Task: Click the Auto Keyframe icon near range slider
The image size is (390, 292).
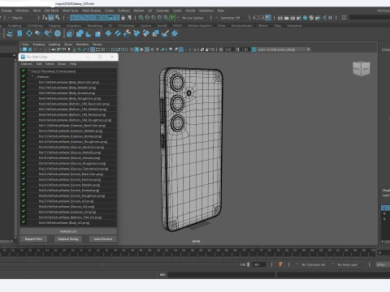Action: (280, 264)
